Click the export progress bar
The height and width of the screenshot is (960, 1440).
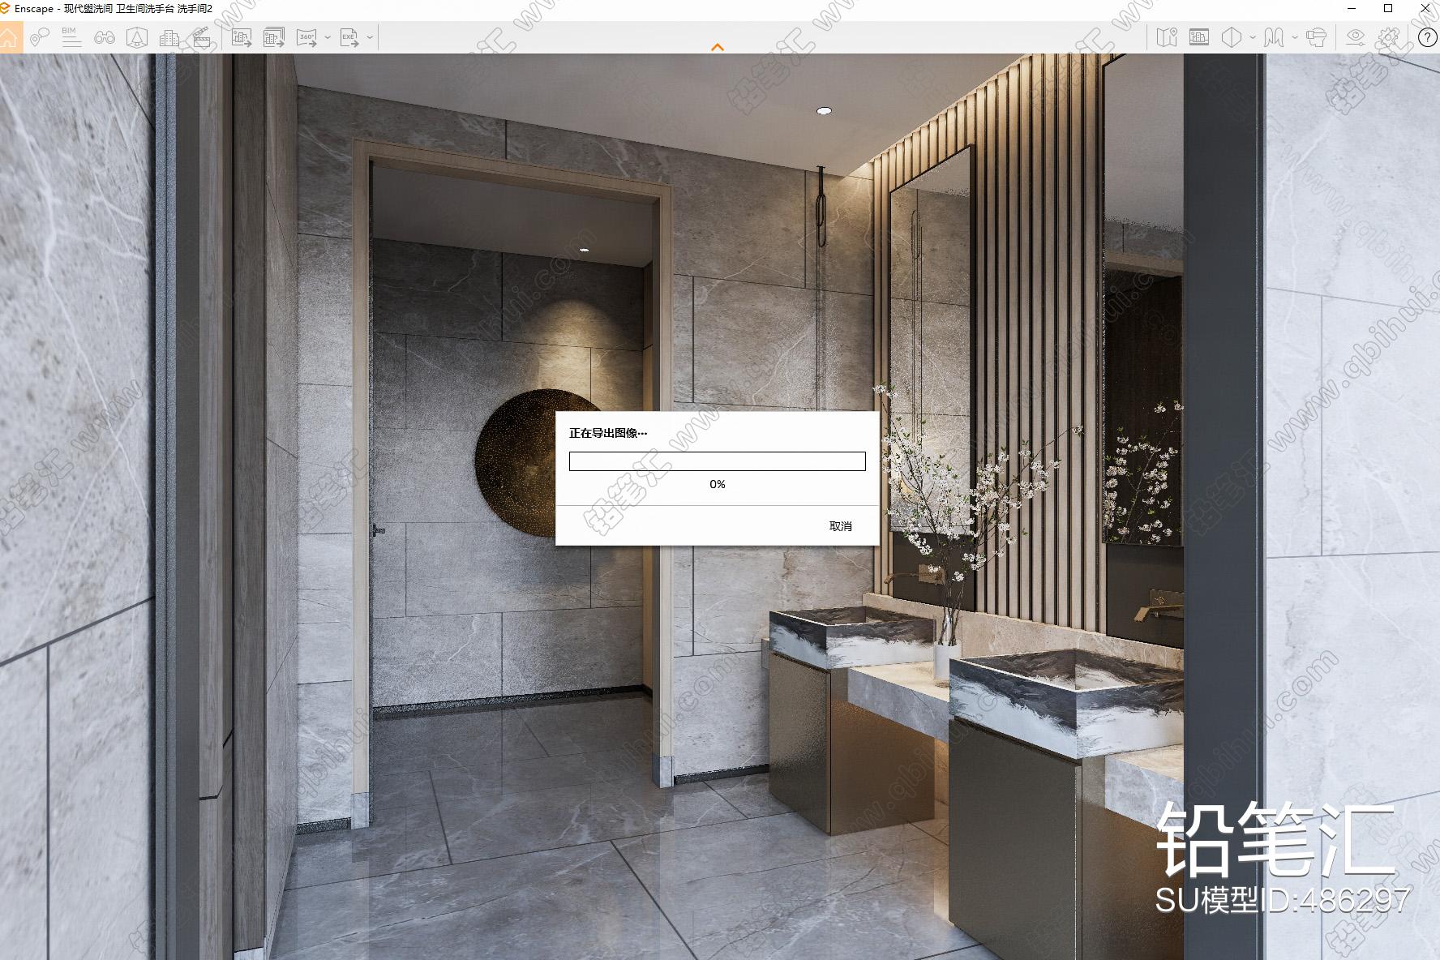[x=718, y=461]
